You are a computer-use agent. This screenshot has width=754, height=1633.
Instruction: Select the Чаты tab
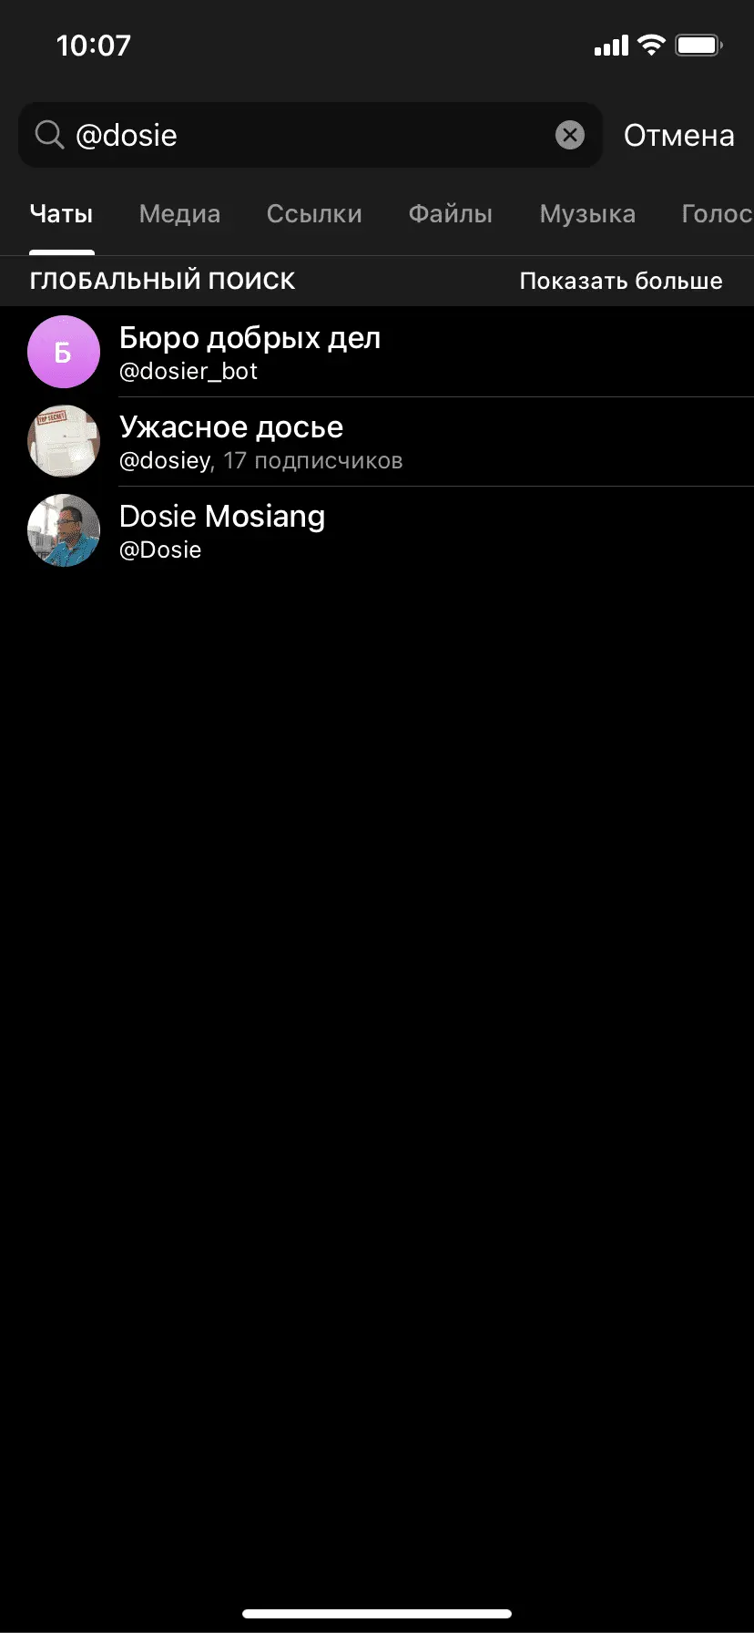(x=61, y=214)
